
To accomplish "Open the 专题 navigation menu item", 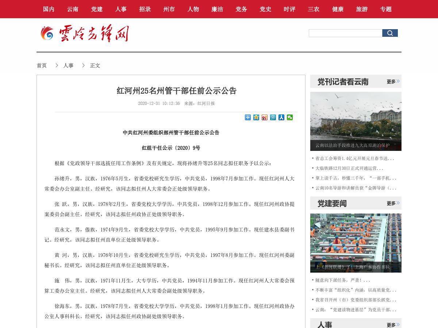I will [386, 9].
